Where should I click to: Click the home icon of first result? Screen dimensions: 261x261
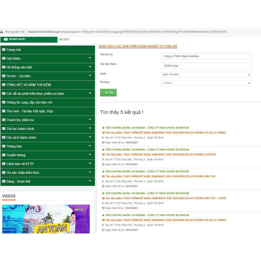point(103,128)
